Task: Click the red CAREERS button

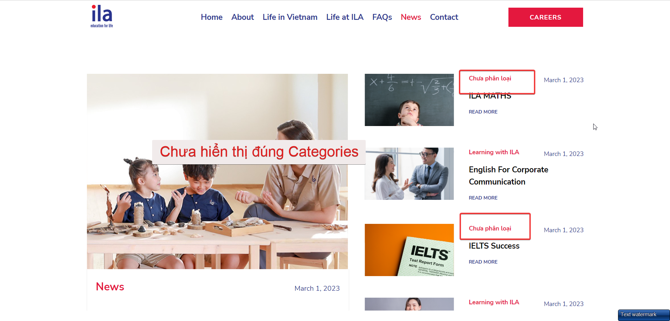Action: coord(545,17)
